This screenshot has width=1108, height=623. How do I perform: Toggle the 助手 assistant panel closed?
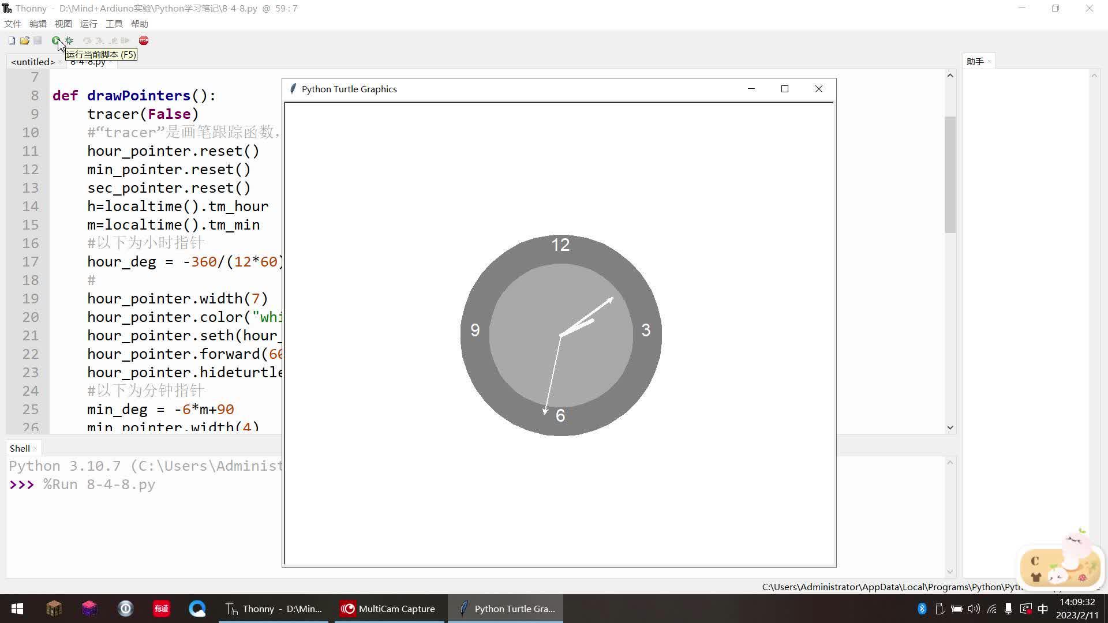989,61
